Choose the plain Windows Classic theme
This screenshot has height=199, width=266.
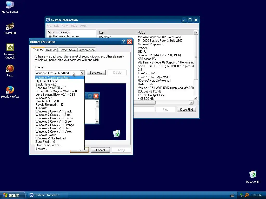point(59,135)
